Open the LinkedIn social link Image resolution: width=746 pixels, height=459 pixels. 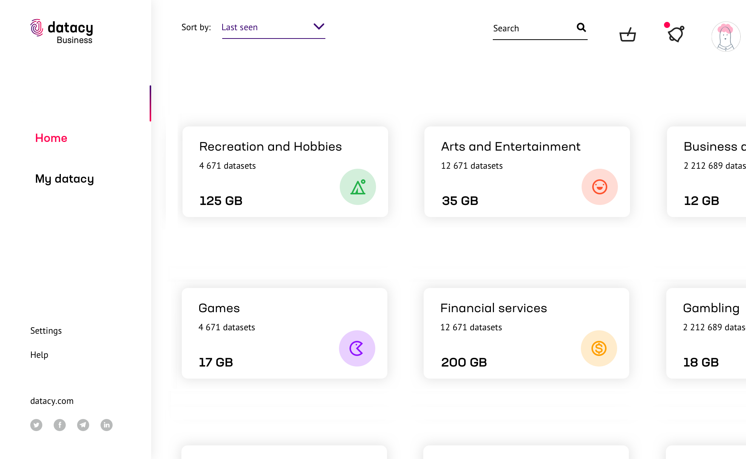tap(107, 425)
